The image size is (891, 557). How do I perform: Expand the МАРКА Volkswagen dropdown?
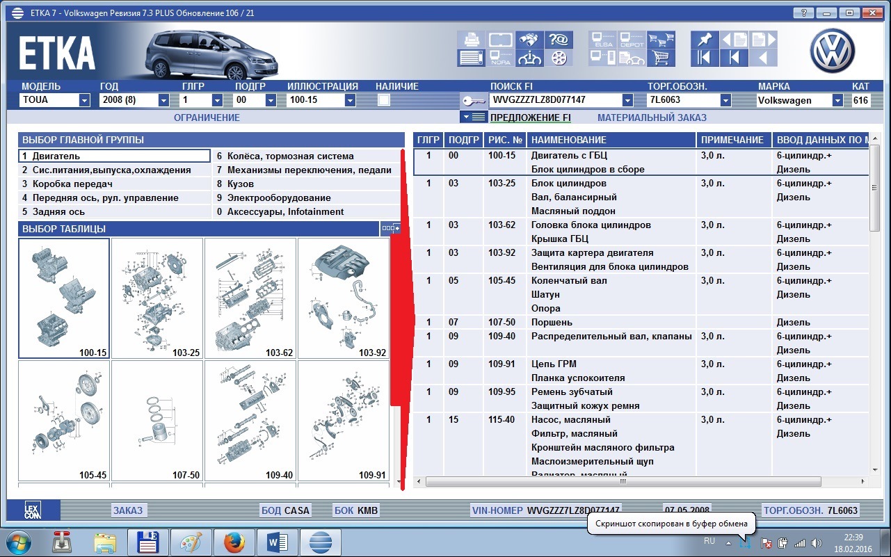coord(837,100)
